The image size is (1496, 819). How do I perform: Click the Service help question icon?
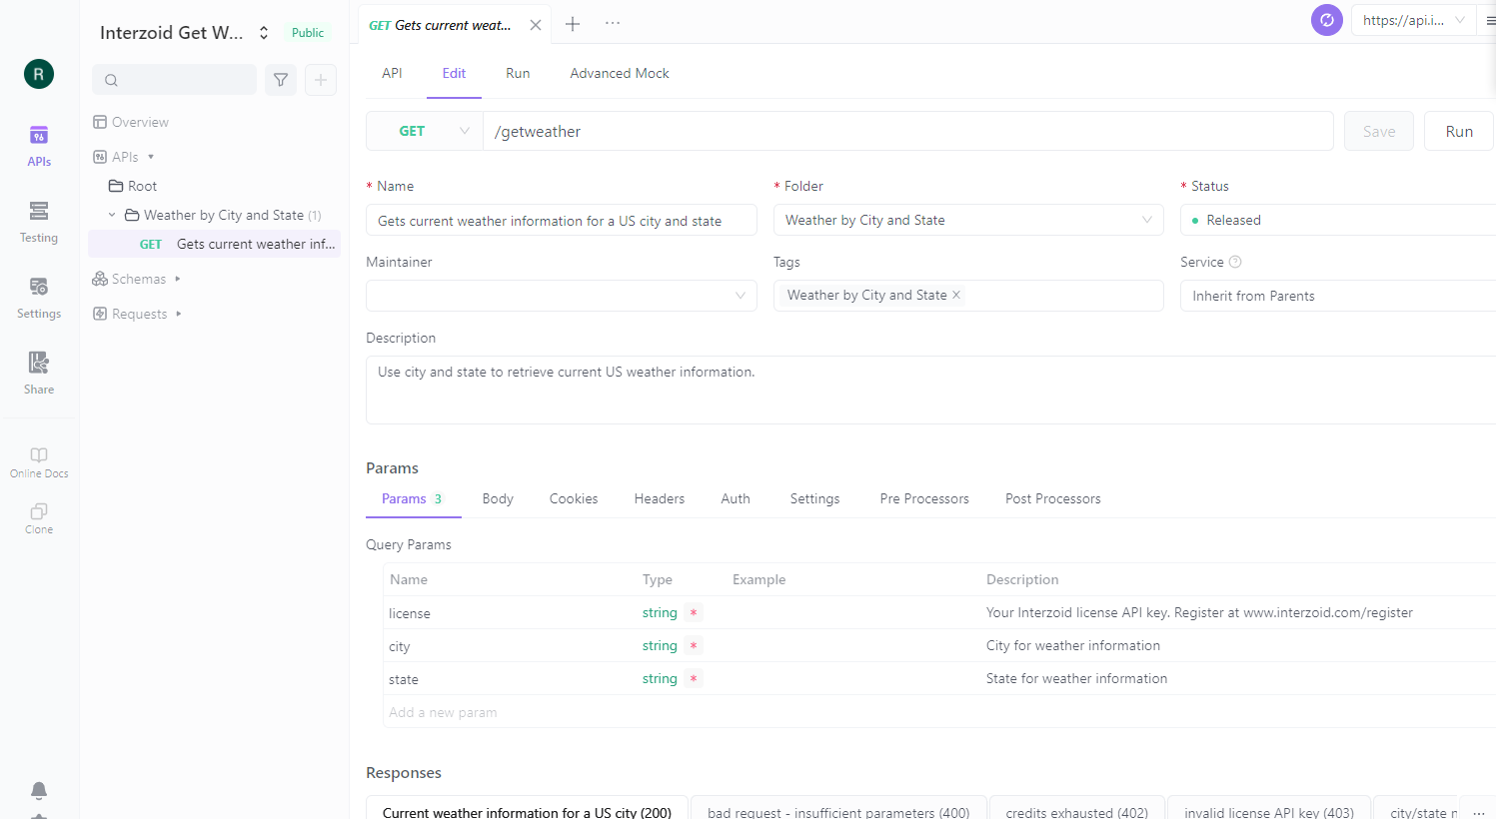point(1235,262)
